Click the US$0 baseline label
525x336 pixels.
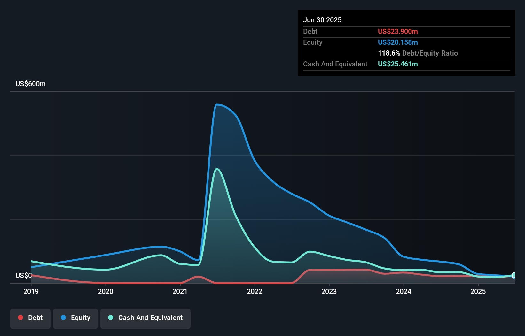coord(24,275)
